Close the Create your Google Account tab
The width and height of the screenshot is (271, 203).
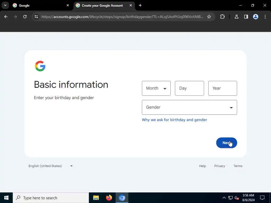tap(131, 5)
